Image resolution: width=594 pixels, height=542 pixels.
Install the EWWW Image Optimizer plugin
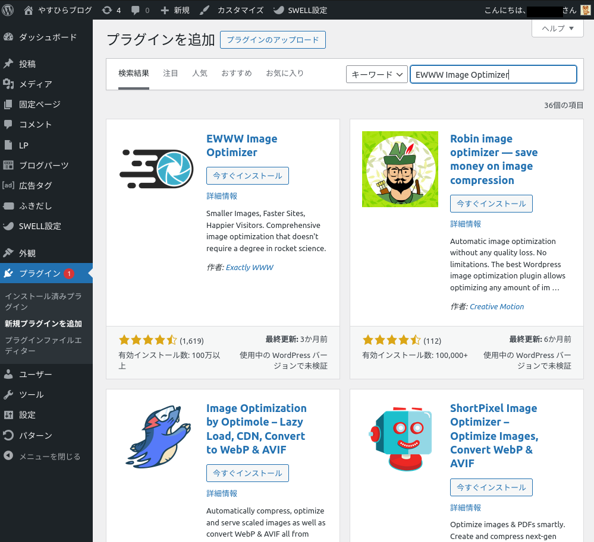[x=247, y=176]
